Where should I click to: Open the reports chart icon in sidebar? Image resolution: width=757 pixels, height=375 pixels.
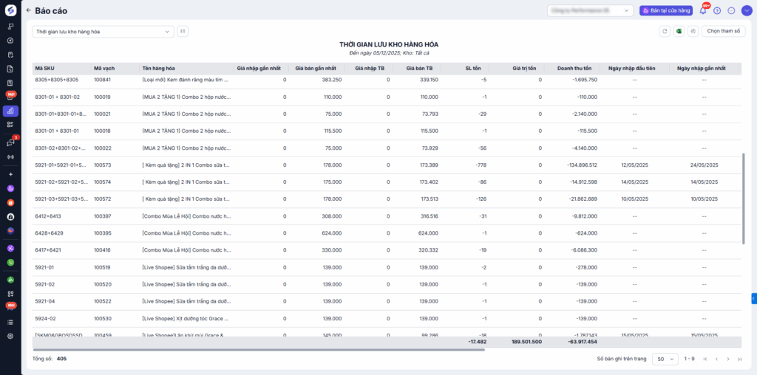pos(10,111)
